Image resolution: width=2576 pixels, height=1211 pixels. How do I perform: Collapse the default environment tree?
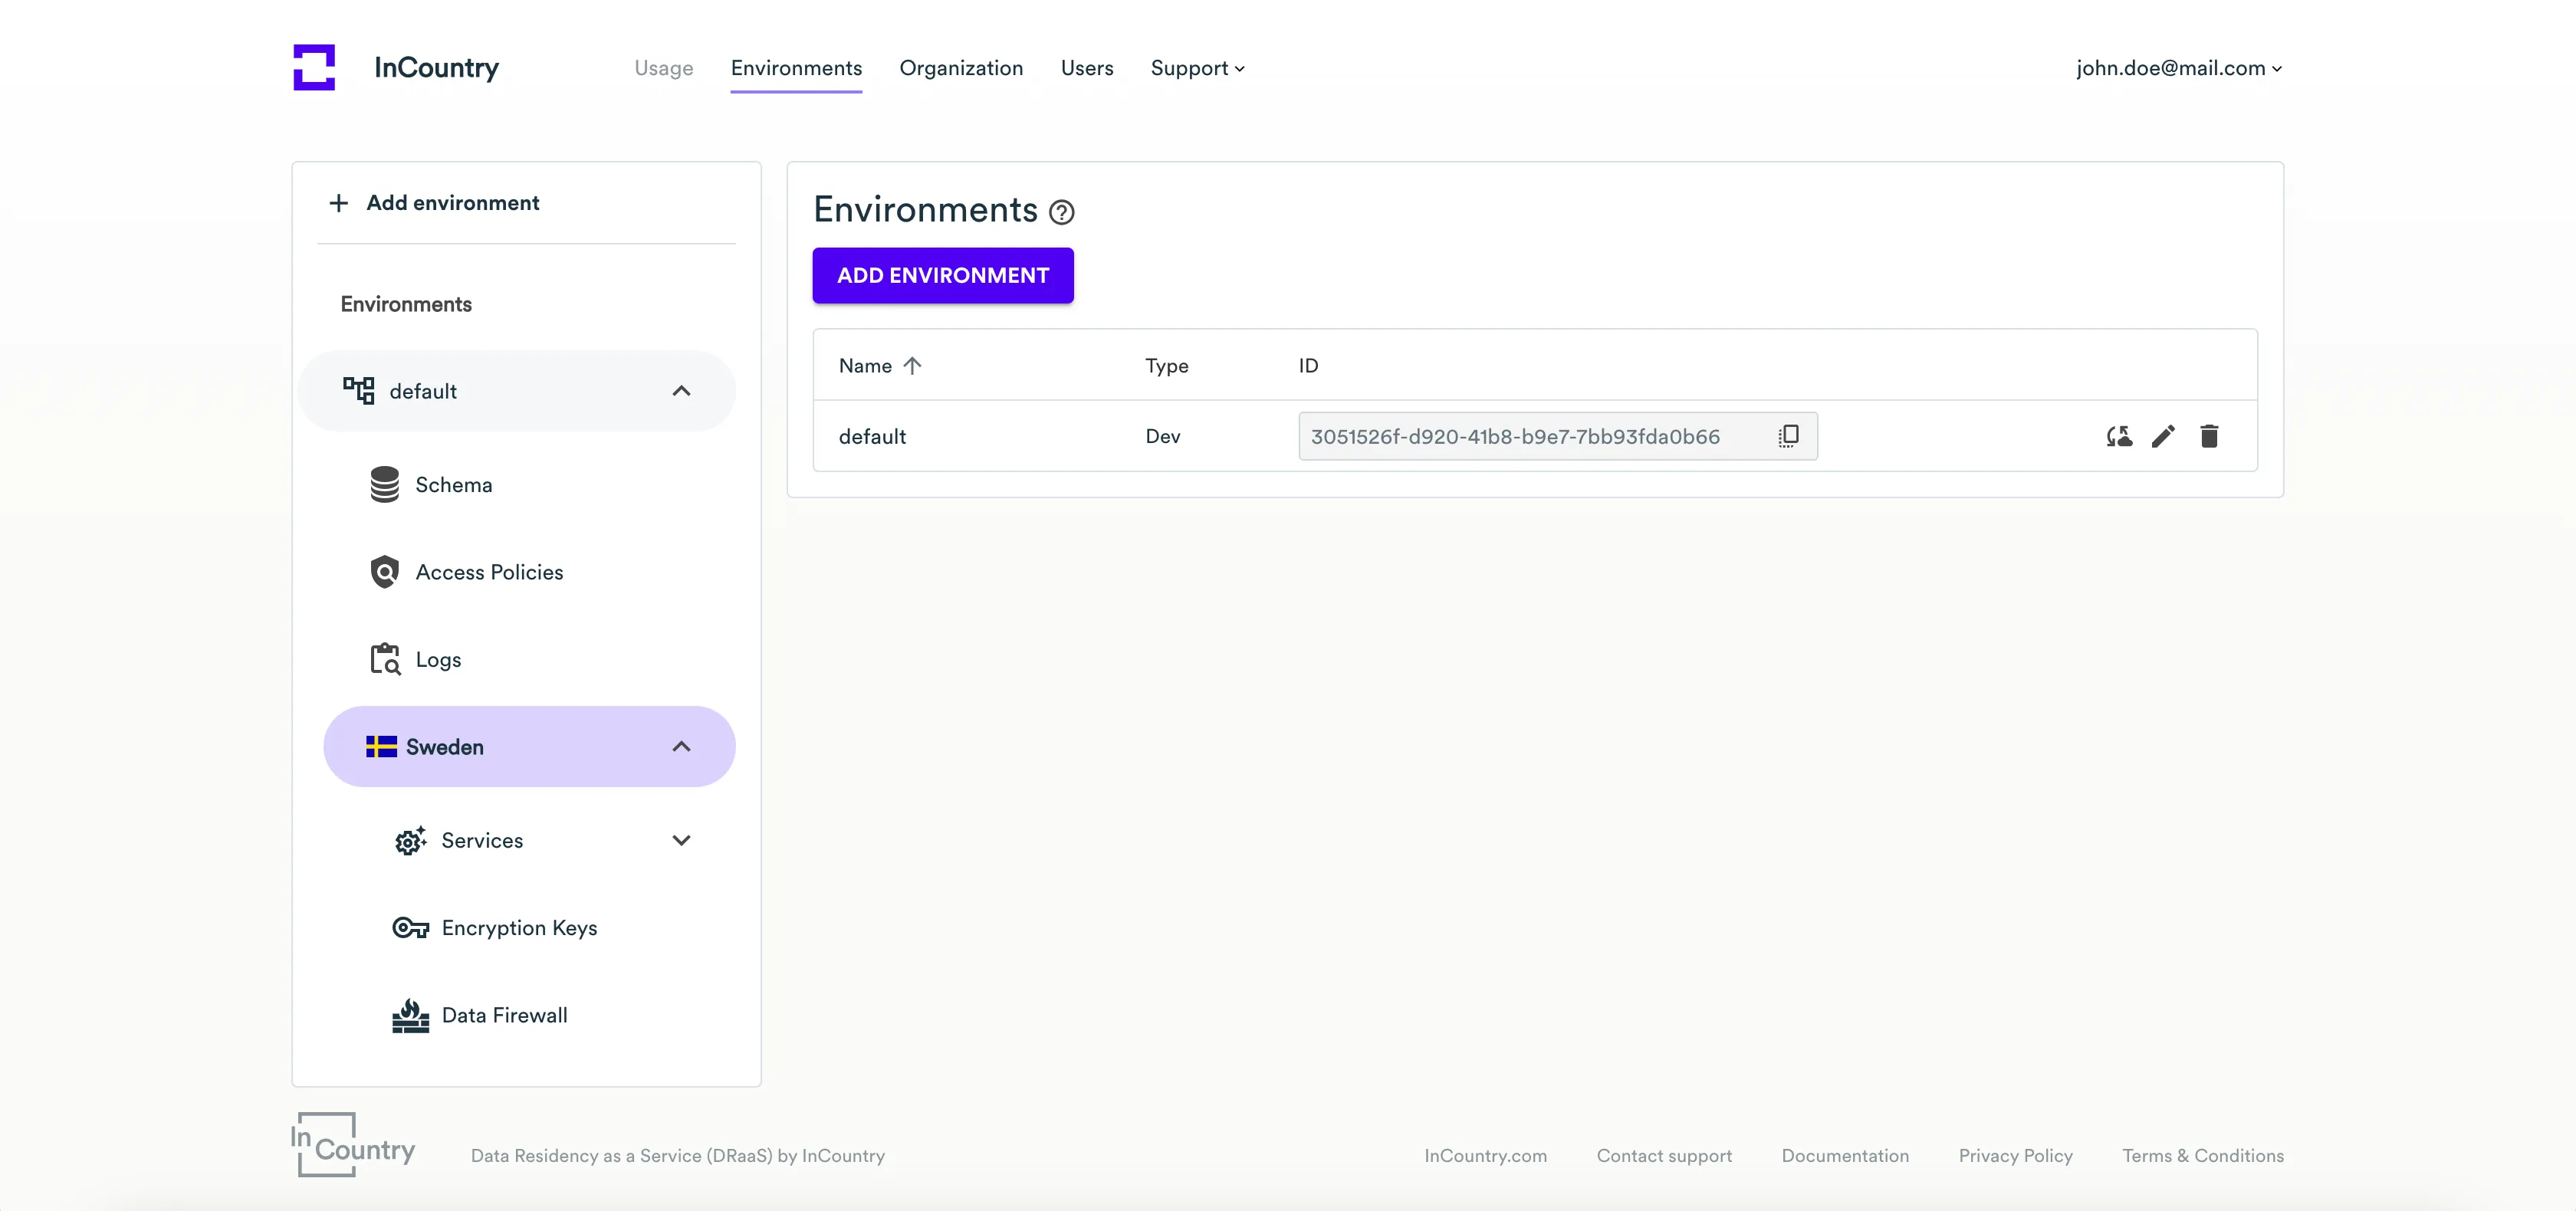pos(681,391)
